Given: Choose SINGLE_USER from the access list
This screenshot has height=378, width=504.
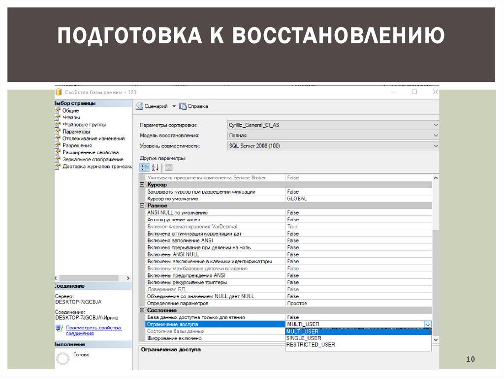Looking at the screenshot, I should (303, 338).
